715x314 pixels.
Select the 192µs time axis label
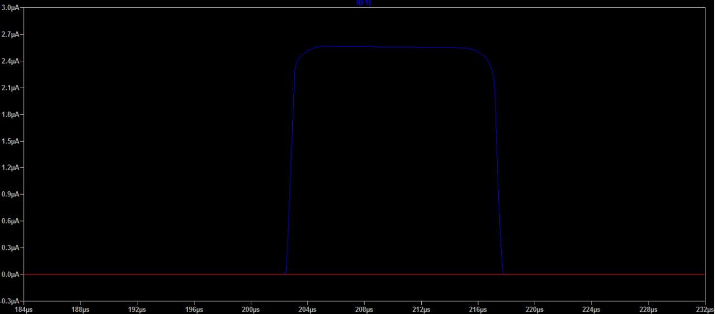click(137, 310)
